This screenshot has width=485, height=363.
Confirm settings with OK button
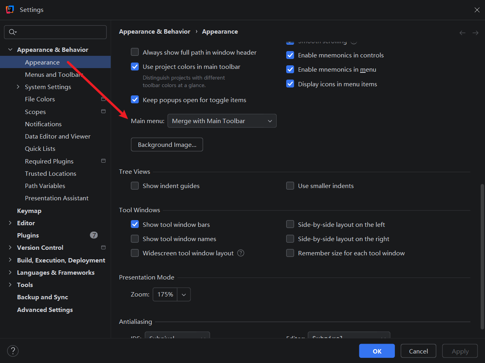tap(377, 351)
